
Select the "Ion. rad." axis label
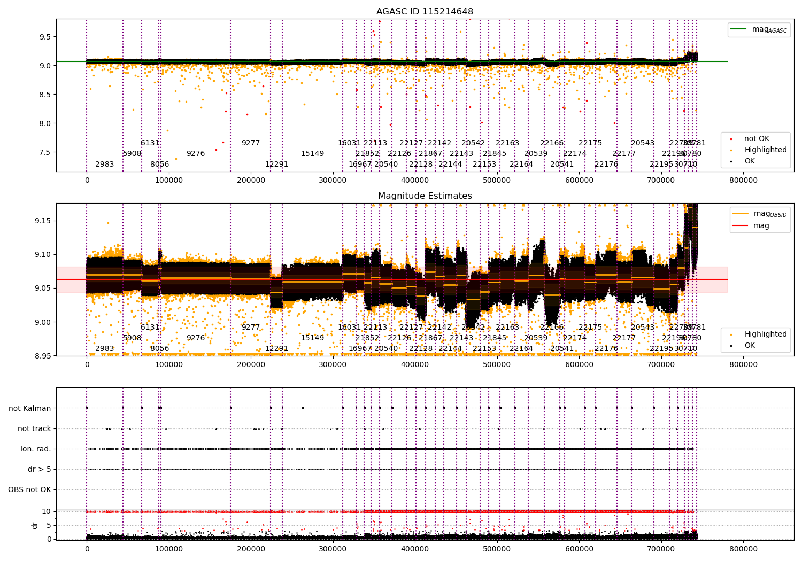[x=36, y=449]
